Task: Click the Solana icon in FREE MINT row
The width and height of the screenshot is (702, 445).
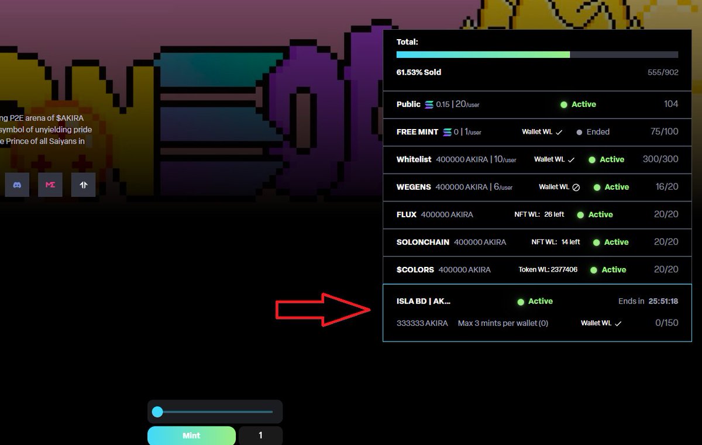Action: pyautogui.click(x=448, y=132)
